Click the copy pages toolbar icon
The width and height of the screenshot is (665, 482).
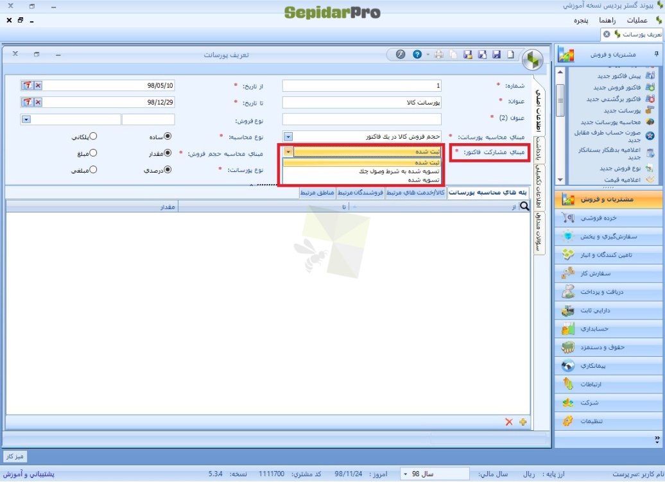[x=453, y=55]
